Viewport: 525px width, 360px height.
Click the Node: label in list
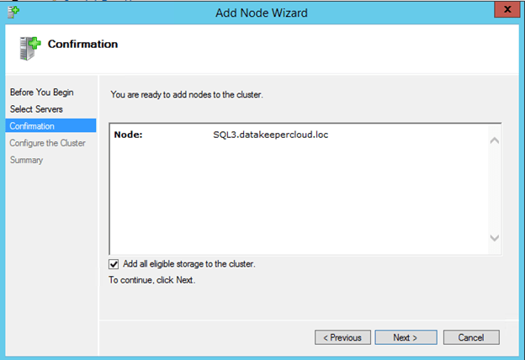pyautogui.click(x=128, y=135)
